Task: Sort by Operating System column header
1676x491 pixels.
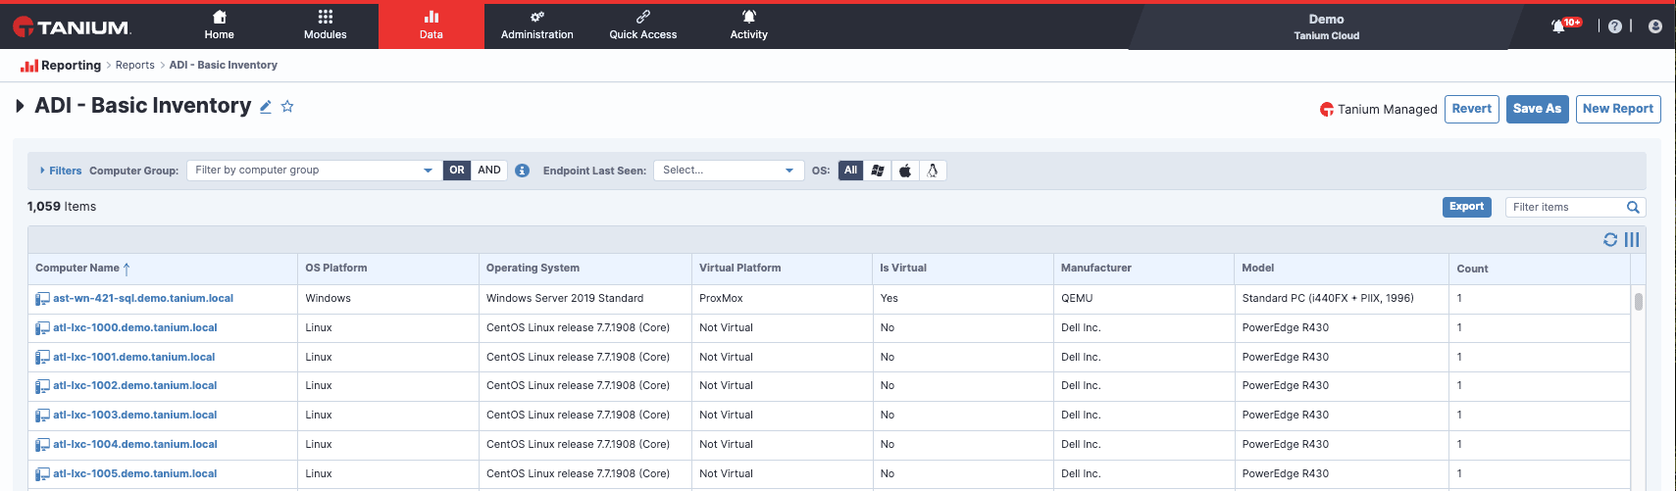Action: pos(533,268)
